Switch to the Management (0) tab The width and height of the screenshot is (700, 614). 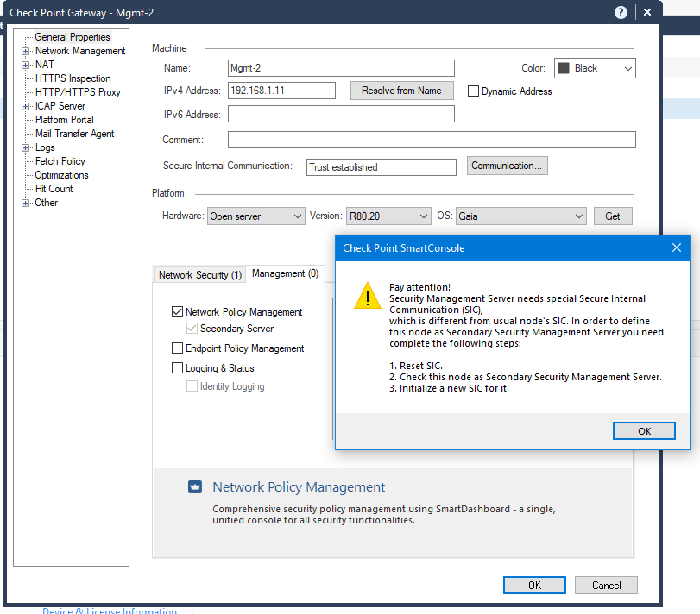click(286, 273)
